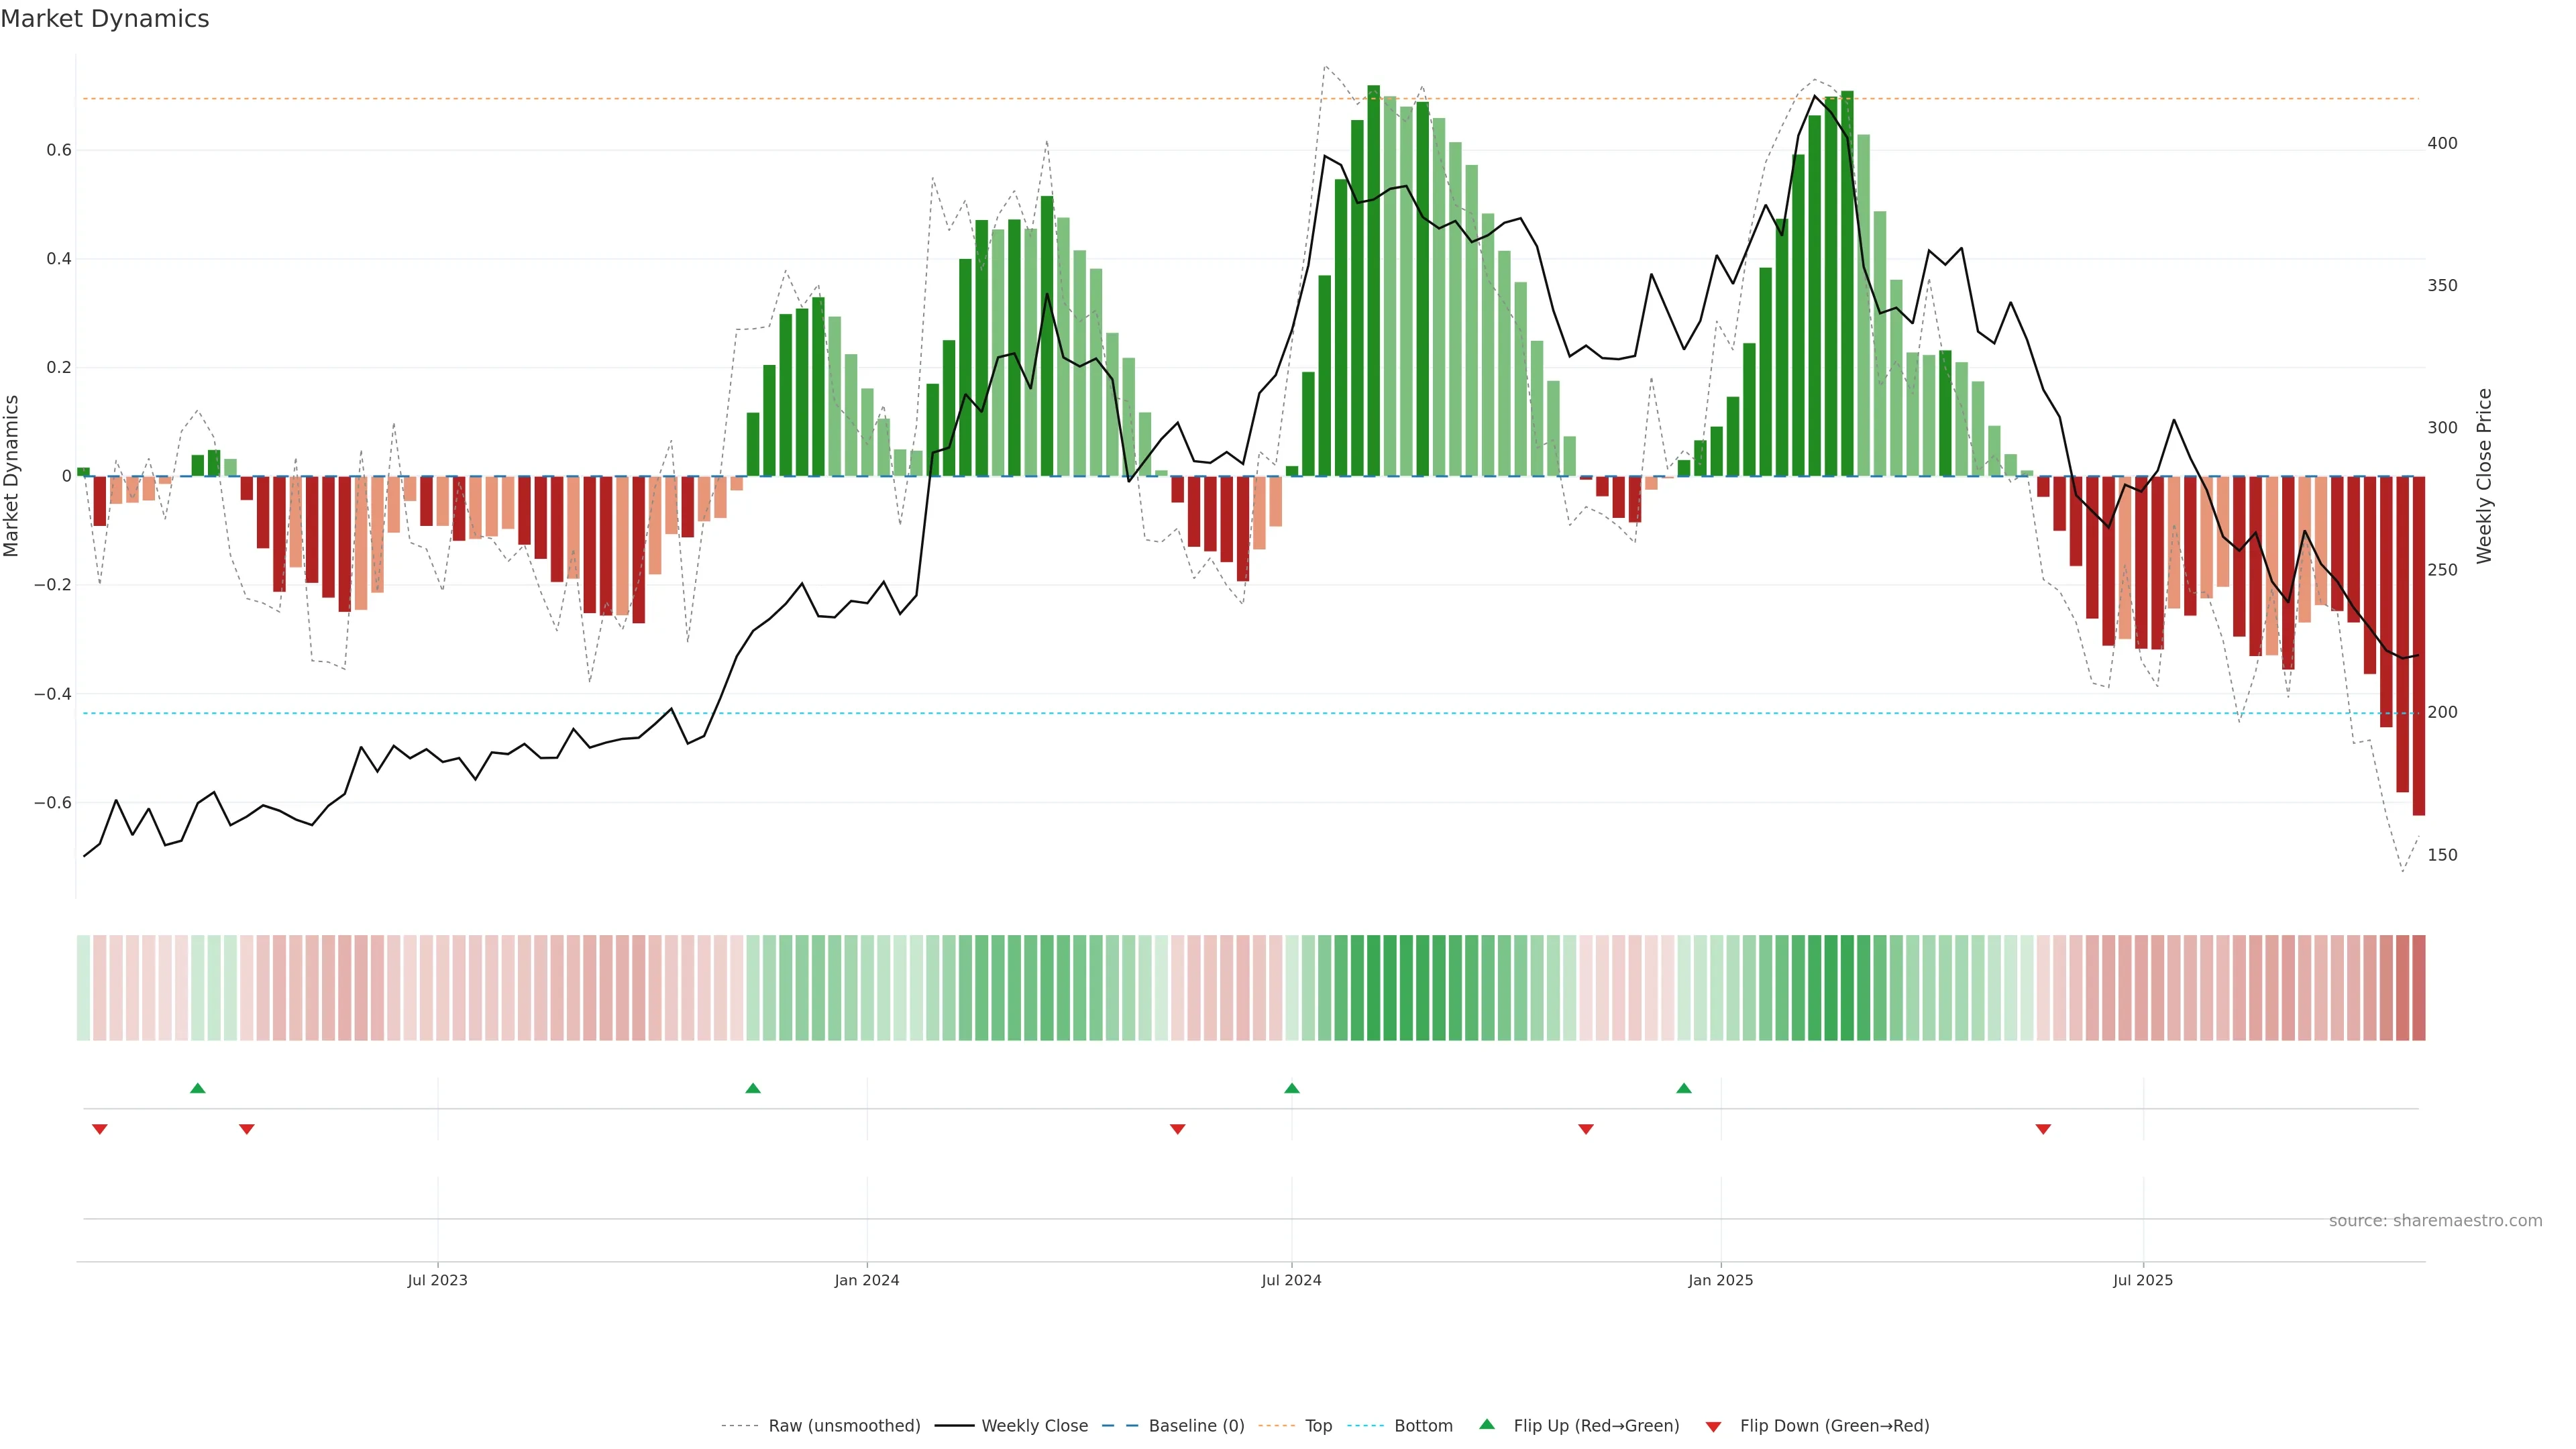2576x1449 pixels.
Task: Select the earliest green Flip Up triangle
Action: tap(198, 1088)
